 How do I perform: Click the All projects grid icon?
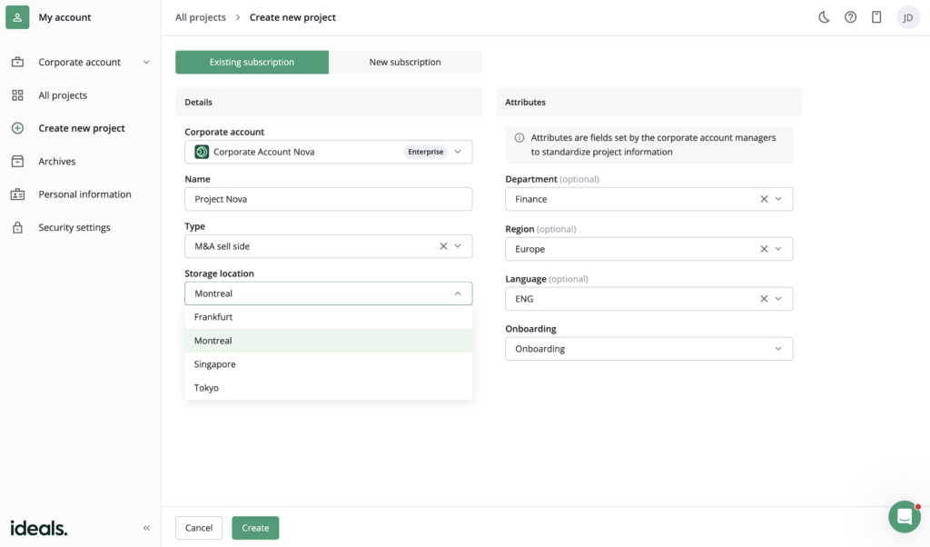pyautogui.click(x=18, y=94)
